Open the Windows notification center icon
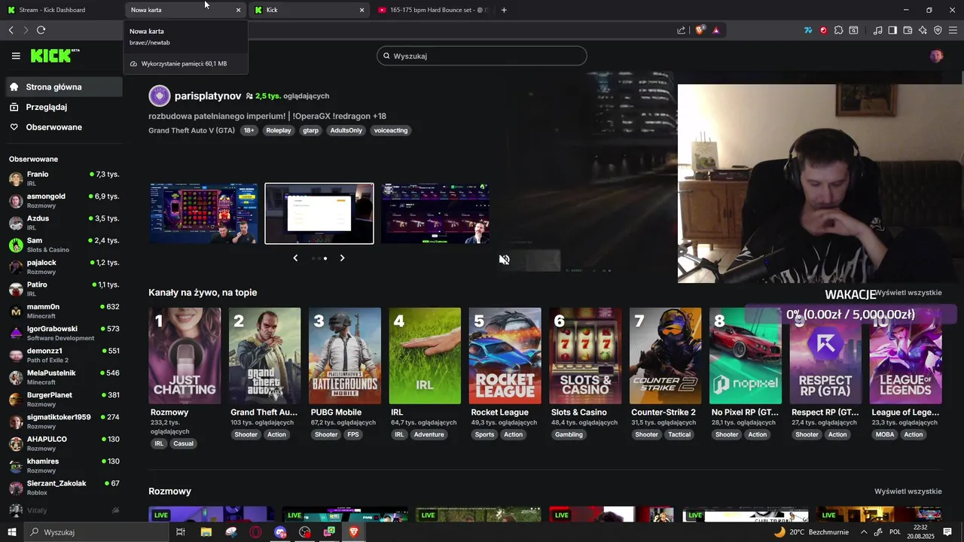This screenshot has height=542, width=964. tap(947, 532)
